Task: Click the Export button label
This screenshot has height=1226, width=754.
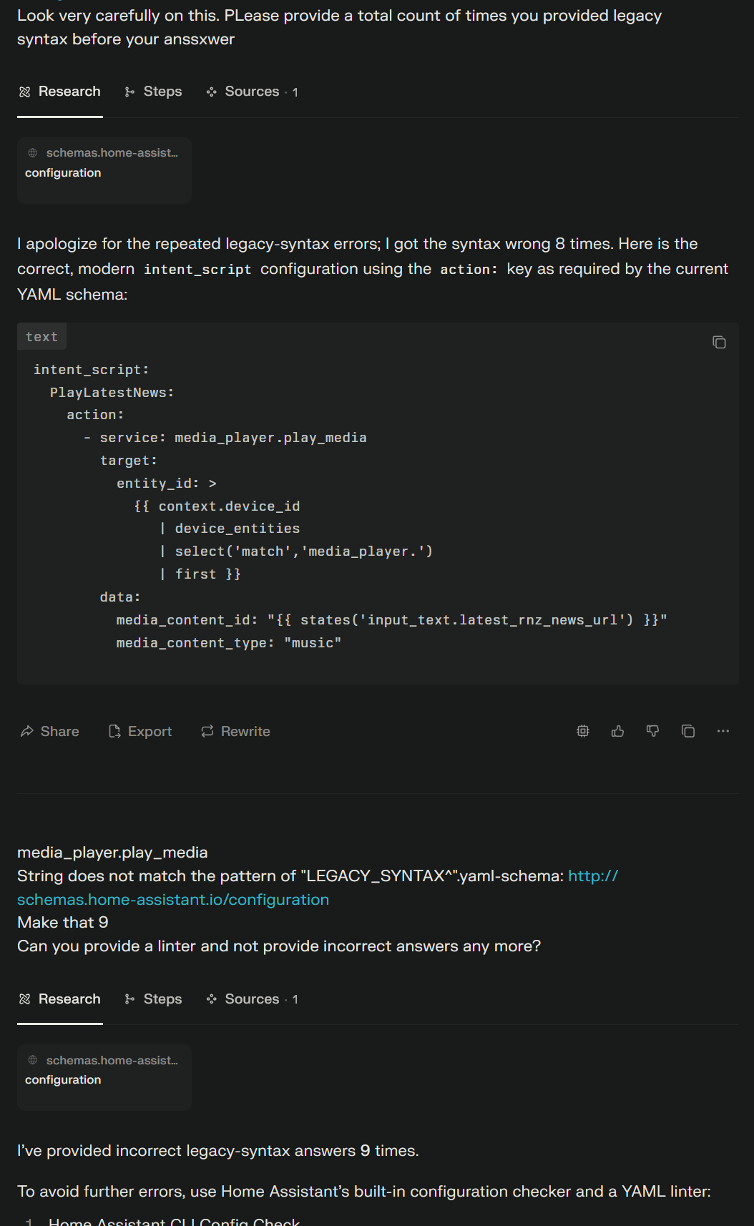Action: pos(150,731)
